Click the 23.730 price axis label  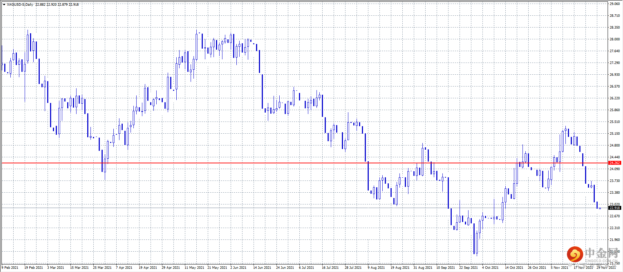pos(615,181)
